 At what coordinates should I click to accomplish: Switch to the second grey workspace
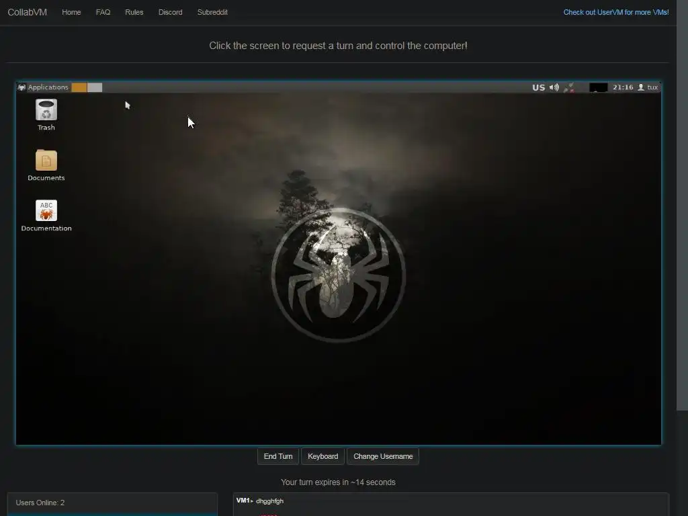click(95, 87)
